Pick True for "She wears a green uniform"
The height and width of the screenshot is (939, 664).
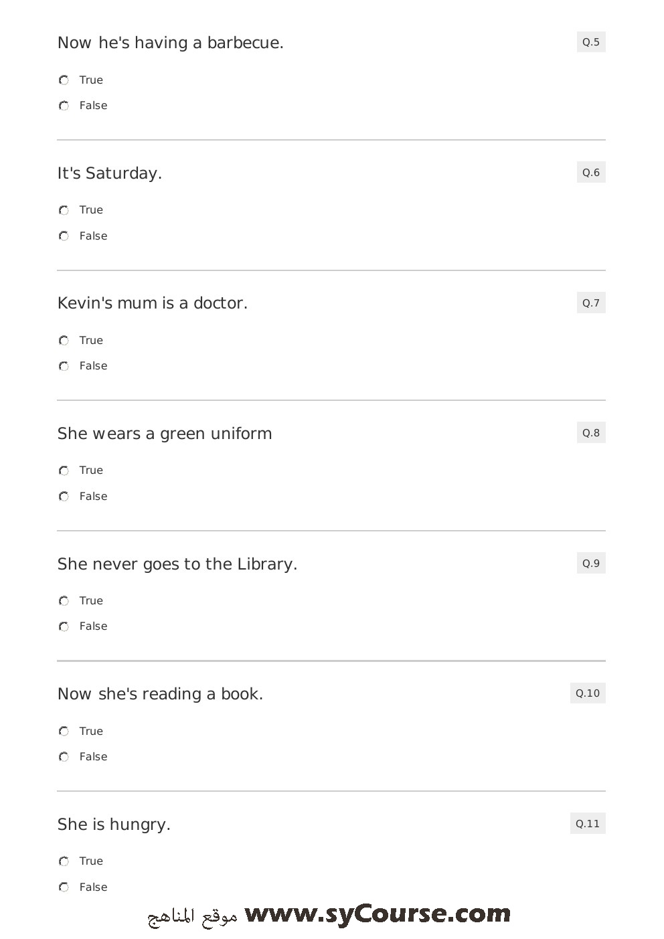tap(64, 471)
